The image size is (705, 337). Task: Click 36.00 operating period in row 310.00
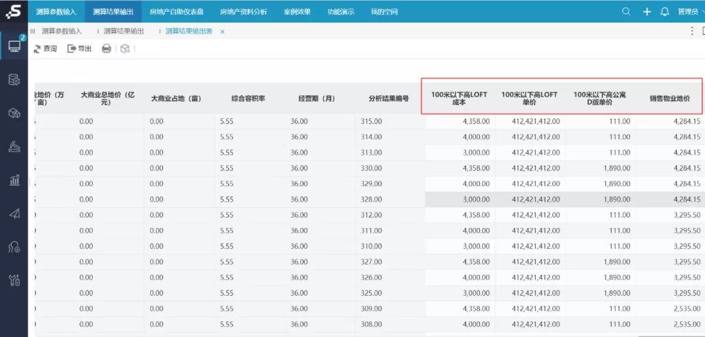coord(320,246)
